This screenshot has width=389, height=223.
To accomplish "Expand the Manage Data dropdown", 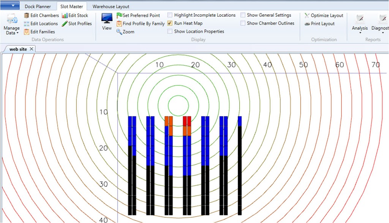I will point(11,30).
